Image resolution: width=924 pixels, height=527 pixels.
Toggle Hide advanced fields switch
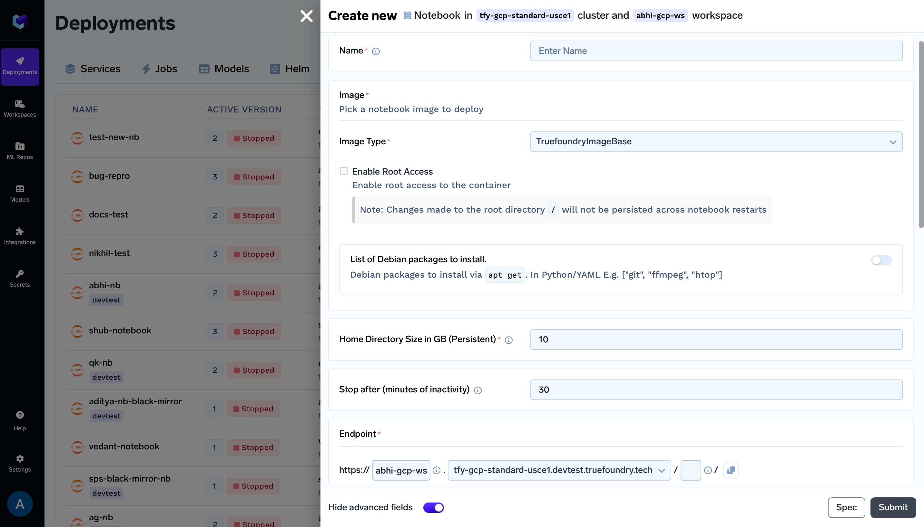tap(433, 507)
